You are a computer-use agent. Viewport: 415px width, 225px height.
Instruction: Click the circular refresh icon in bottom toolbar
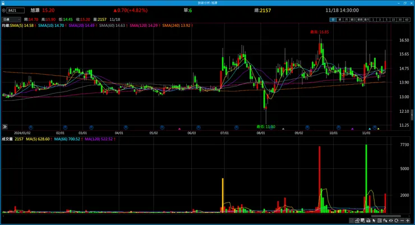point(396,221)
